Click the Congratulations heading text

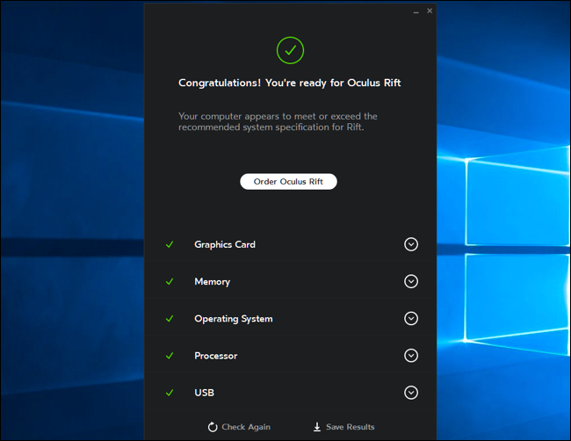pos(290,83)
